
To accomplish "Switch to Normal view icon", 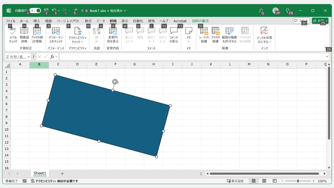I will [253, 181].
